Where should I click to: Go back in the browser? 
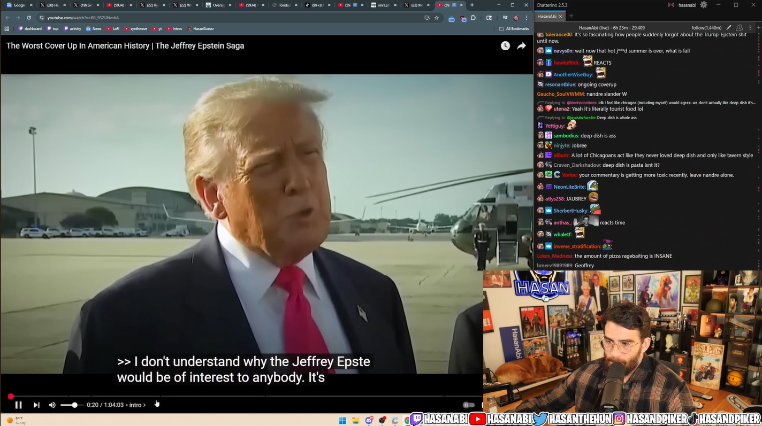click(7, 18)
